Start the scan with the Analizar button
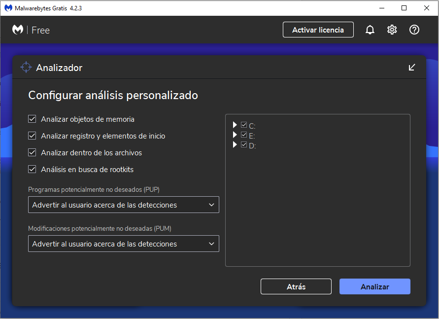This screenshot has width=439, height=319. coord(375,286)
